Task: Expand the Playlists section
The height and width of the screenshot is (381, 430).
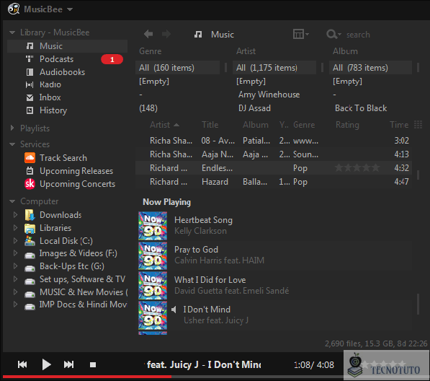Action: coord(12,128)
